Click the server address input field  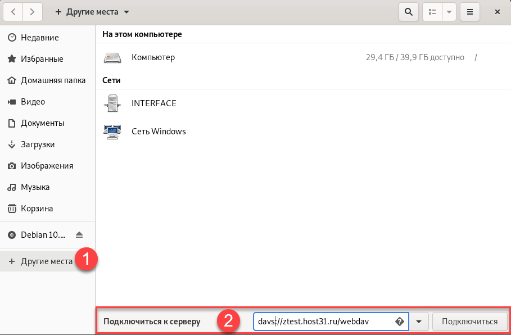coord(331,322)
